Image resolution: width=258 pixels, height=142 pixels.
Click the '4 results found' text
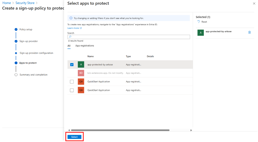coord(76,41)
